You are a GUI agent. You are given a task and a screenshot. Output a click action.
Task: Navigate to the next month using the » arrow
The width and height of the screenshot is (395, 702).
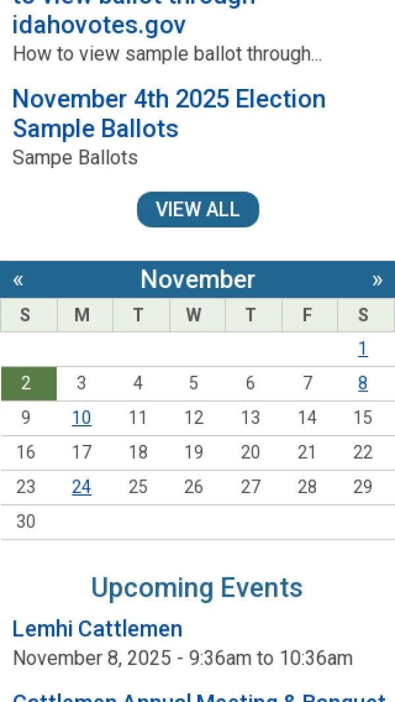(x=378, y=279)
